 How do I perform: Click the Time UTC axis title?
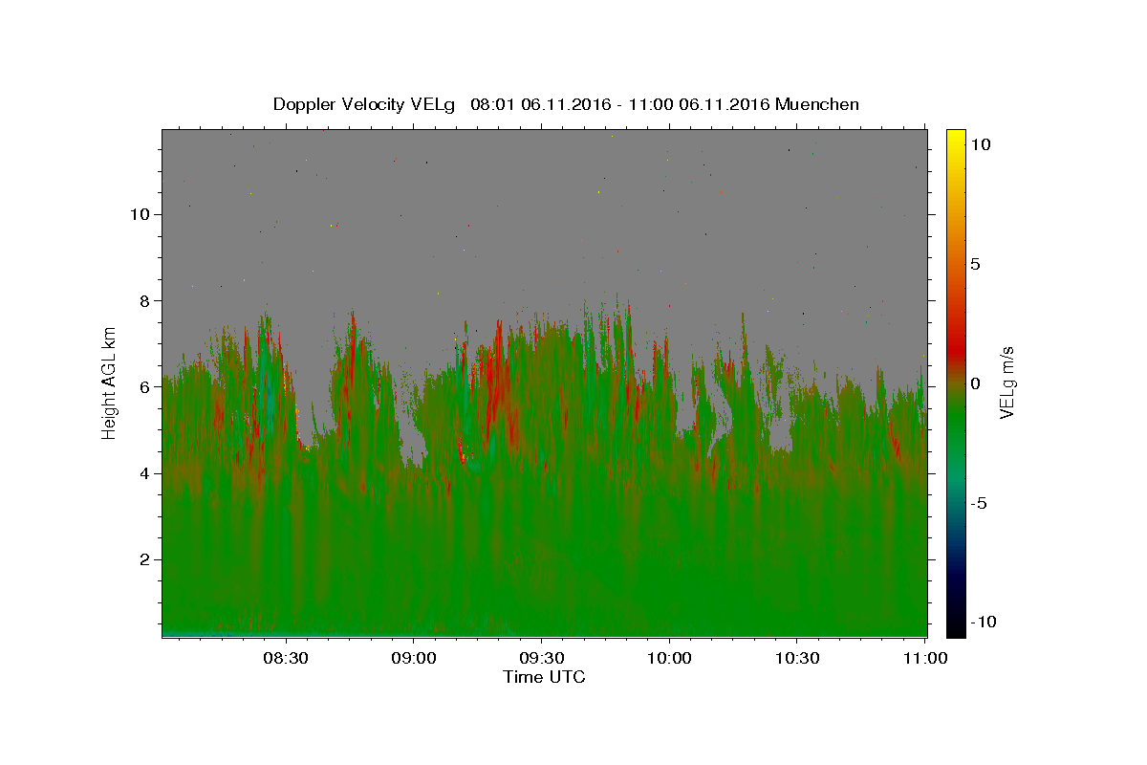pyautogui.click(x=544, y=677)
